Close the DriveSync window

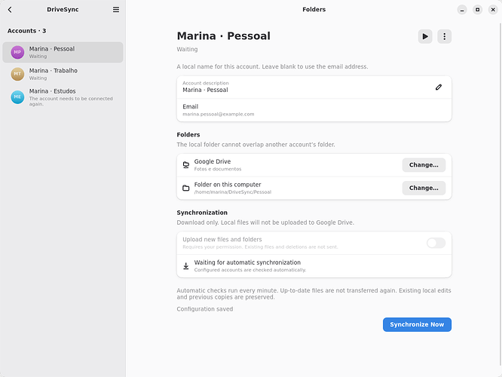pyautogui.click(x=493, y=10)
